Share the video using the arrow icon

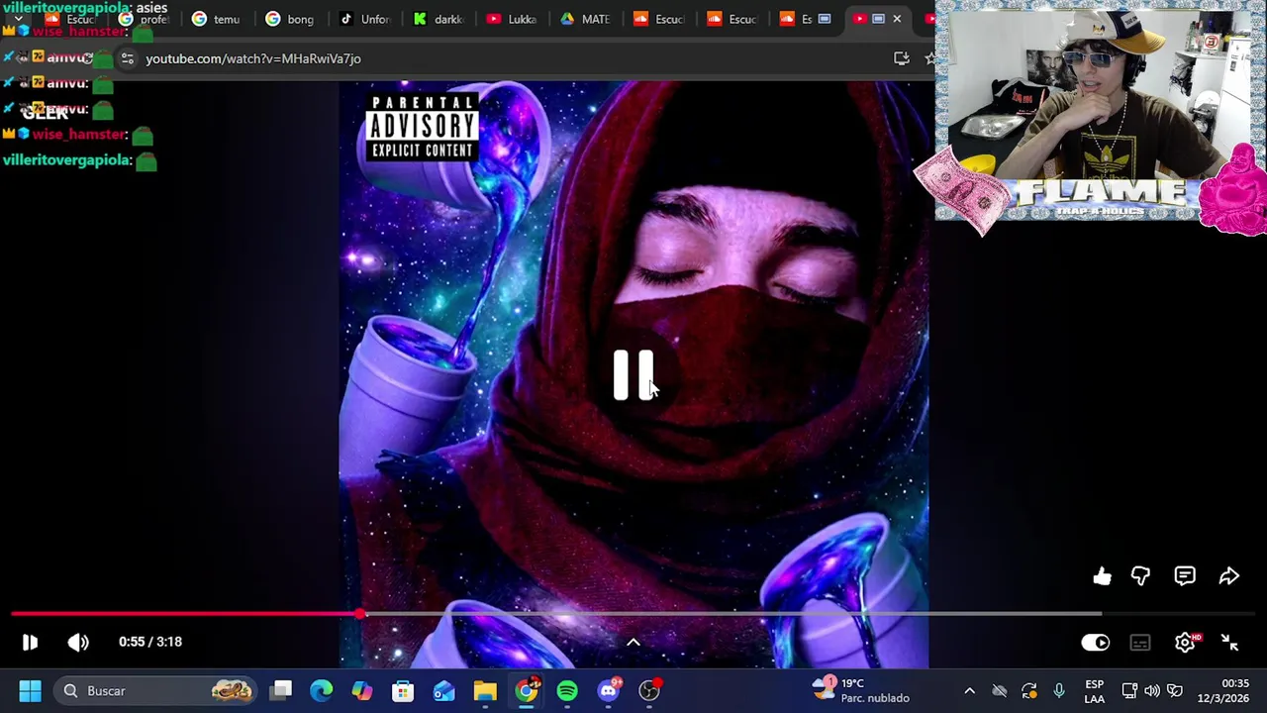[x=1228, y=576]
